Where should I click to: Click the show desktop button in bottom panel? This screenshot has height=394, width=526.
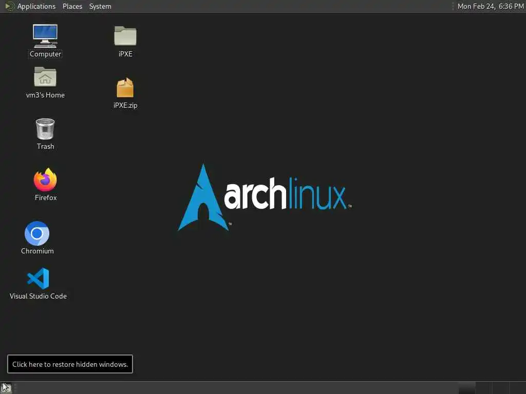[x=6, y=388]
